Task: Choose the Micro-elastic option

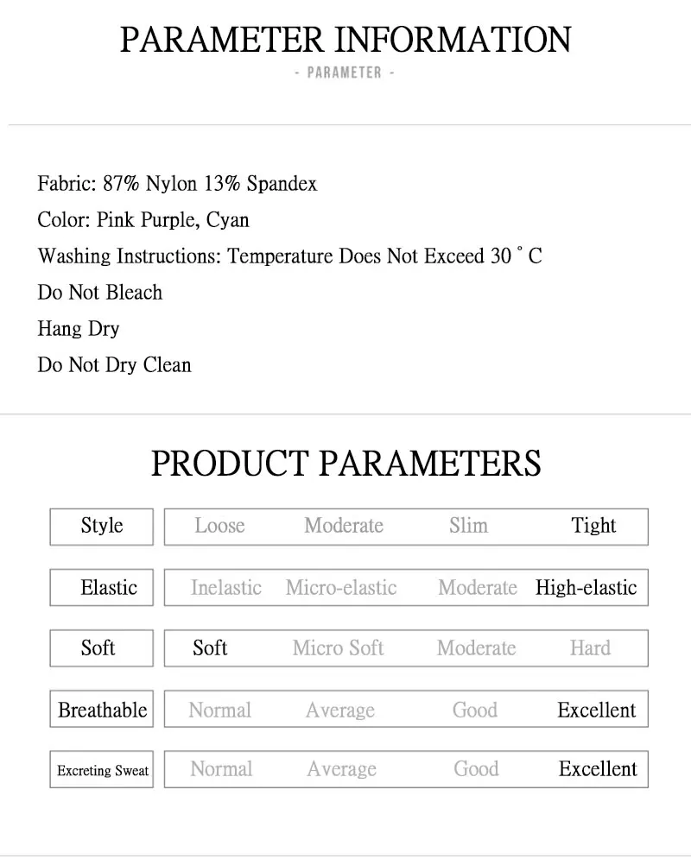Action: tap(341, 587)
